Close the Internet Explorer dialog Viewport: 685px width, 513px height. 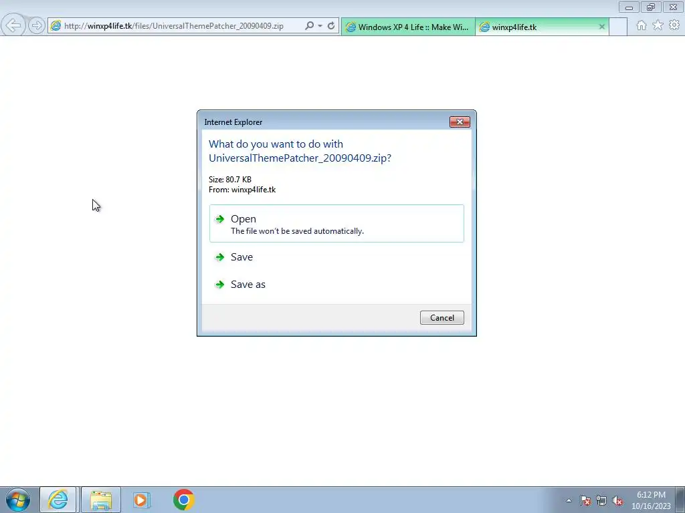pyautogui.click(x=460, y=122)
